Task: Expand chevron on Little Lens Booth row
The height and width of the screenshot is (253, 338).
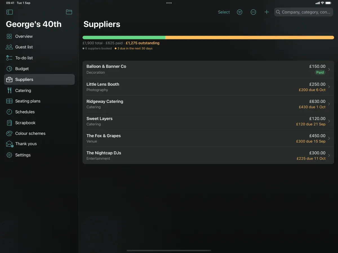Action: (x=329, y=87)
